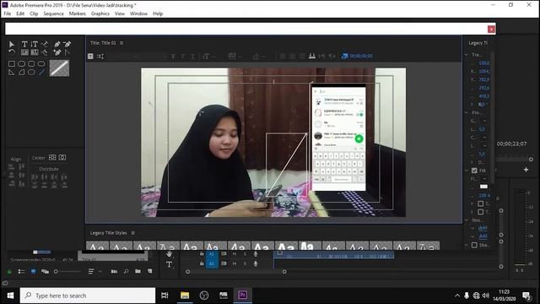Toggle track lock on the A1 track
Screen dimensions: 540x304
(202, 263)
